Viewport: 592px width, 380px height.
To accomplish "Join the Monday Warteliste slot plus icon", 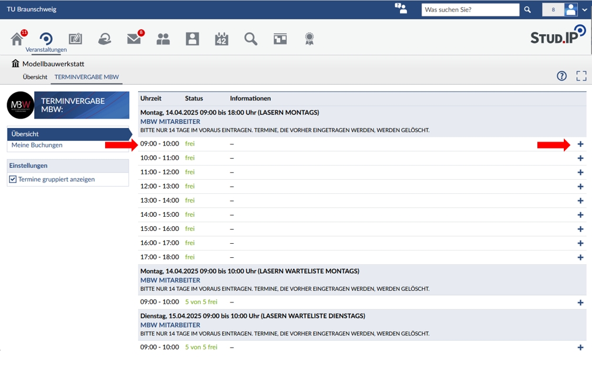I will (580, 302).
